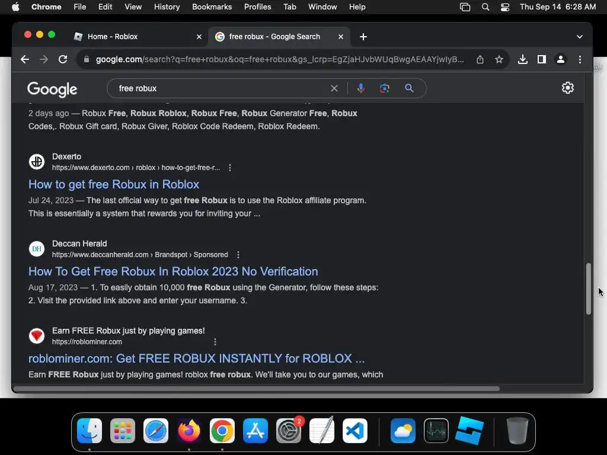The width and height of the screenshot is (607, 455).
Task: Go back with the browser back arrow
Action: point(25,59)
